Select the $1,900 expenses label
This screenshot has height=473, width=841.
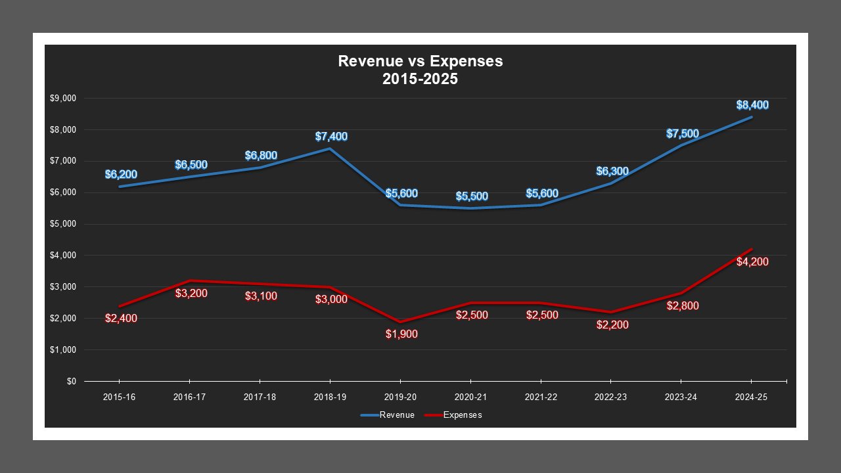coord(400,334)
